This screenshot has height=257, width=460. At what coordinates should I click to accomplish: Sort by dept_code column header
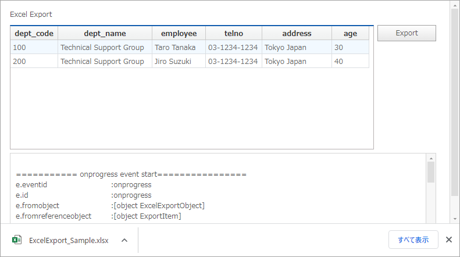(34, 34)
